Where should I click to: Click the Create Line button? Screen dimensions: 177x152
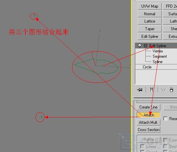coord(148,107)
